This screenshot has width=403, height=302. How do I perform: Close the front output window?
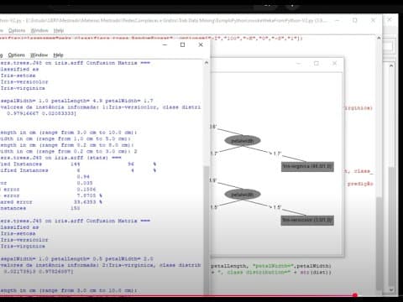point(201,44)
